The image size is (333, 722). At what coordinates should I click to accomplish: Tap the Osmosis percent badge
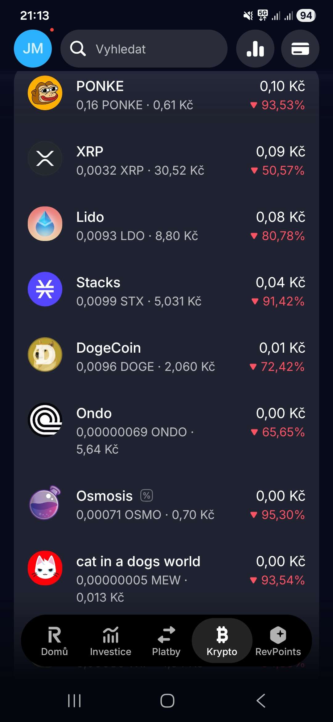[147, 496]
